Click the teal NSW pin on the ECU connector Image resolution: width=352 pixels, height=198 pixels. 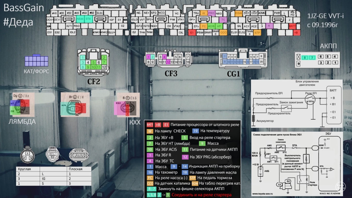click(80, 19)
